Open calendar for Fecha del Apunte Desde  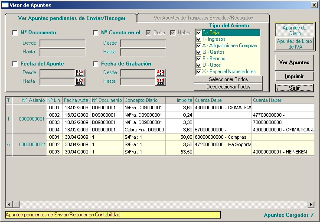coord(80,73)
